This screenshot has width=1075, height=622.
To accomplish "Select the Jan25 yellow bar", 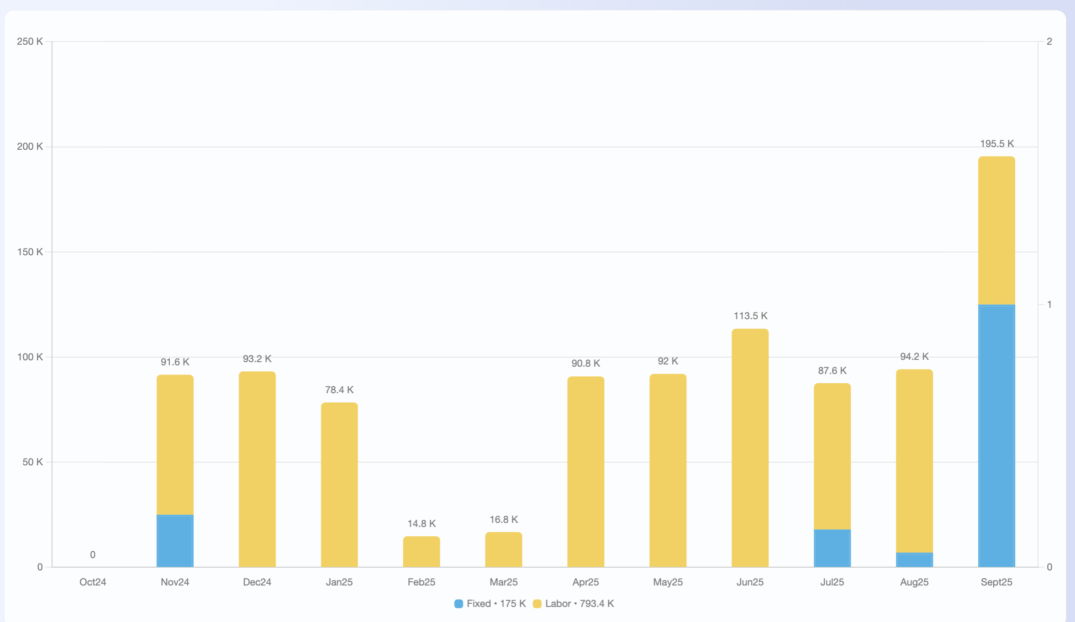I will pyautogui.click(x=339, y=485).
